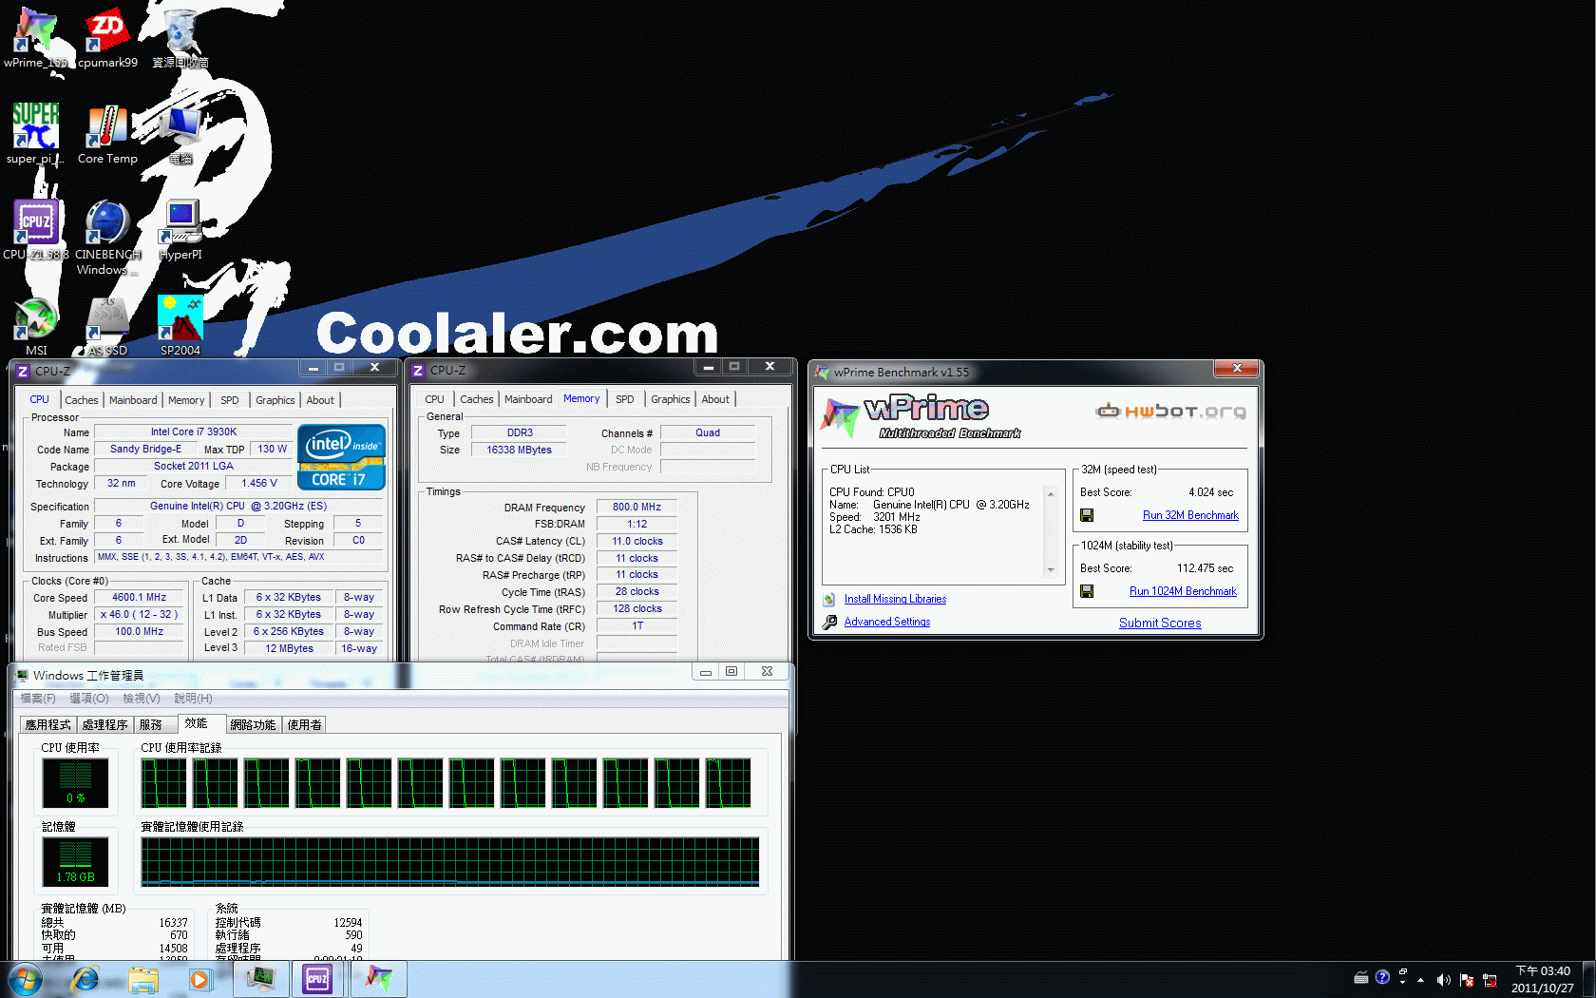
Task: Switch to Task Manager via its taskbar button
Action: (260, 979)
